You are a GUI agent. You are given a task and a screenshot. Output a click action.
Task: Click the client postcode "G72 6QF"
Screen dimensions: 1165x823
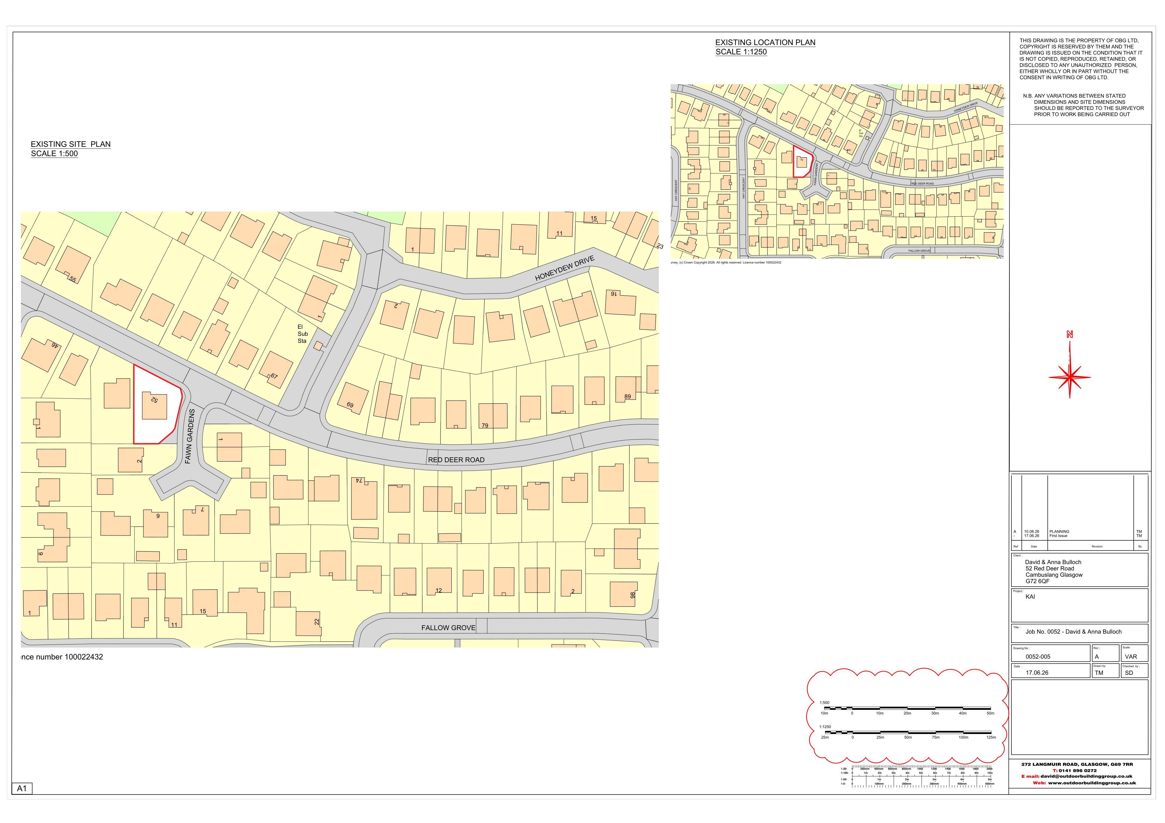pyautogui.click(x=1037, y=582)
